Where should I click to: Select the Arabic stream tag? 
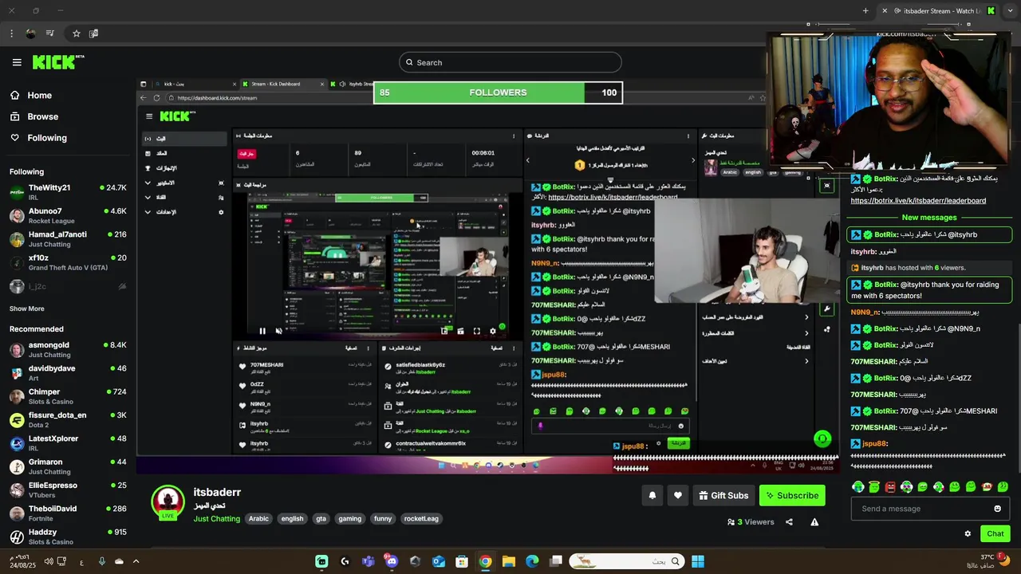258,519
